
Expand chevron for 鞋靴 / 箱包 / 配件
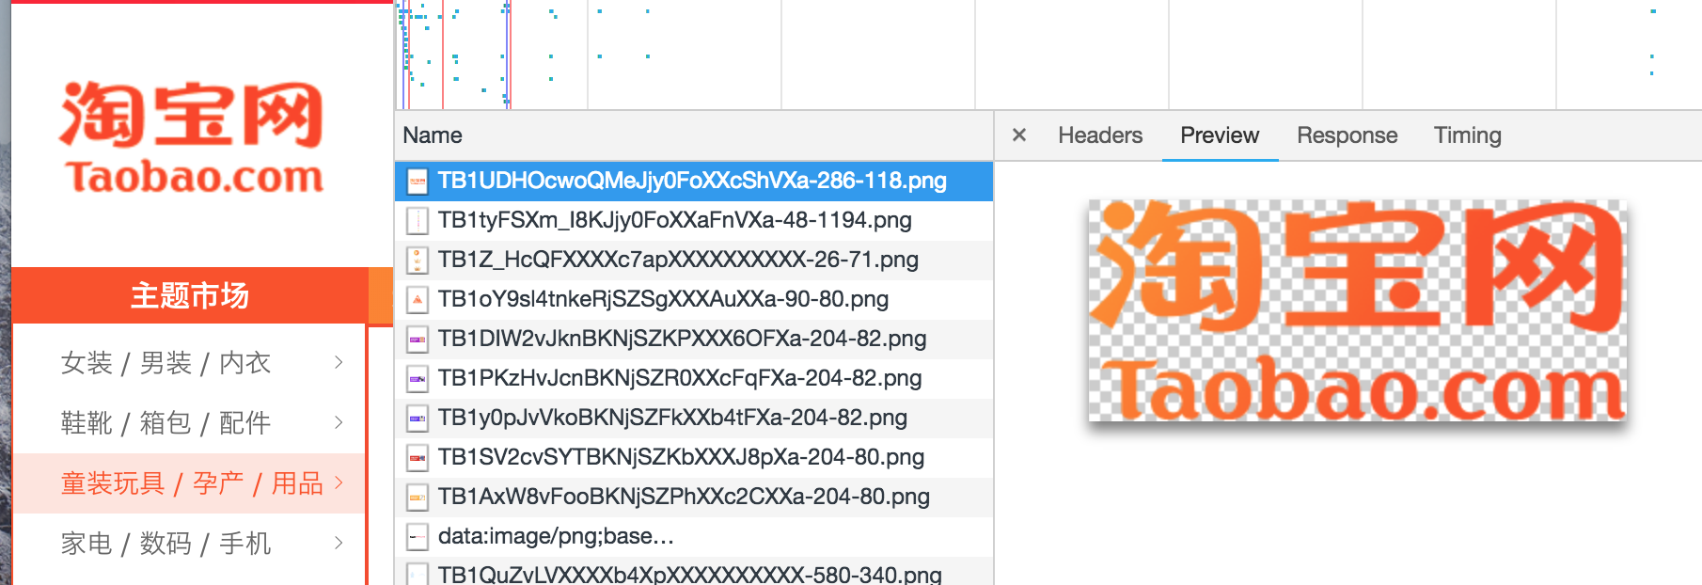click(339, 423)
